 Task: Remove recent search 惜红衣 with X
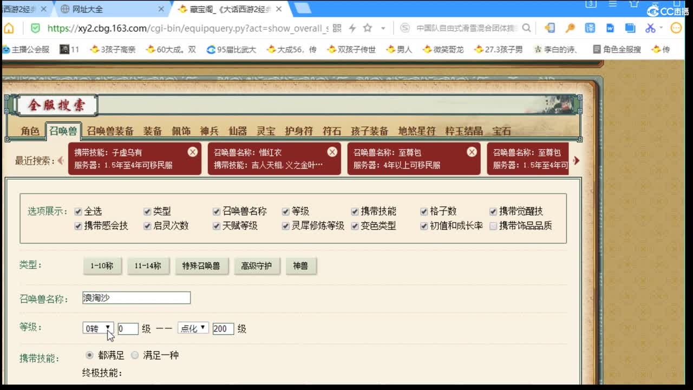(x=332, y=152)
